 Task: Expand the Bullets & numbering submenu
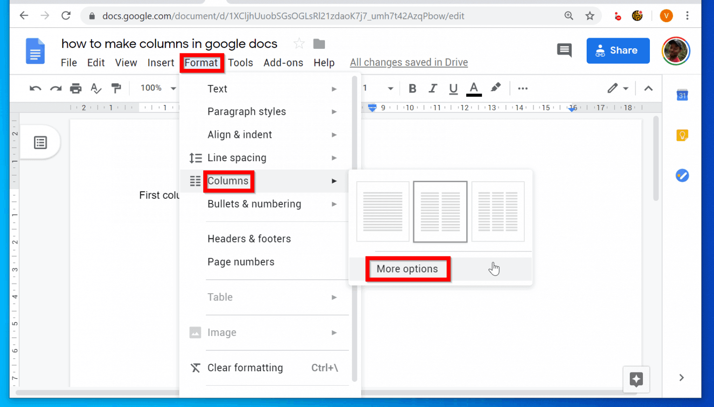pyautogui.click(x=254, y=203)
